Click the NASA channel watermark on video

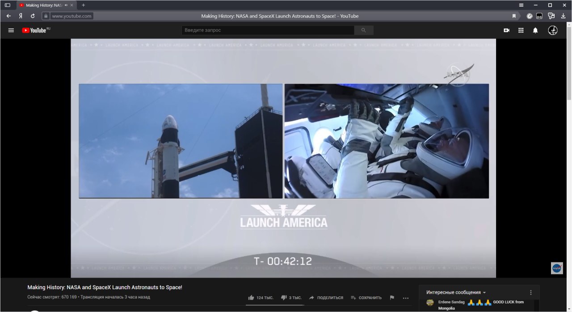(x=557, y=268)
